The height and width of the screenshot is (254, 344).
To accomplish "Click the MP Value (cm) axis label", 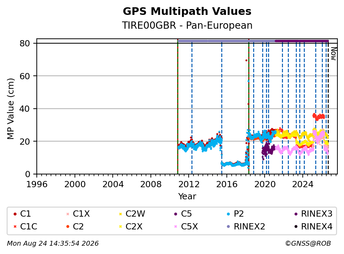I will coord(10,109).
